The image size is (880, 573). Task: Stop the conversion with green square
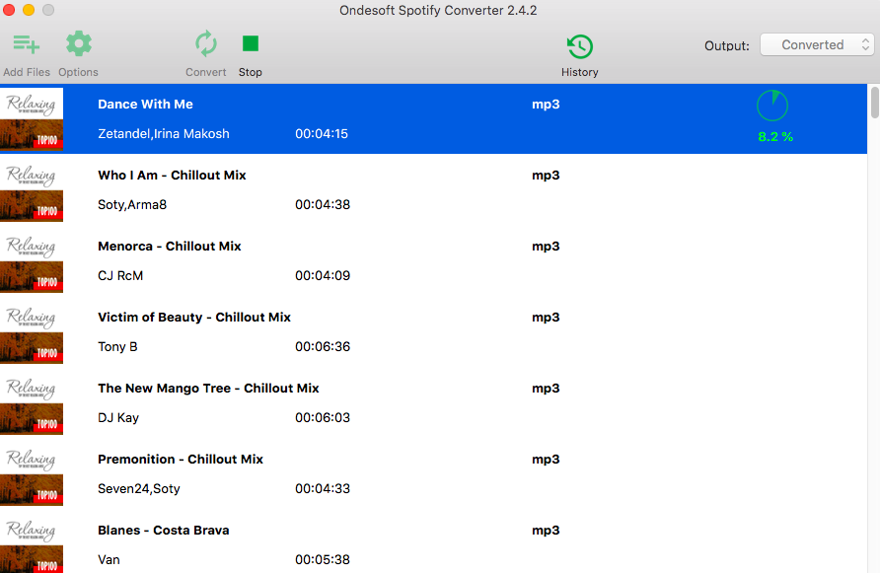pos(251,43)
